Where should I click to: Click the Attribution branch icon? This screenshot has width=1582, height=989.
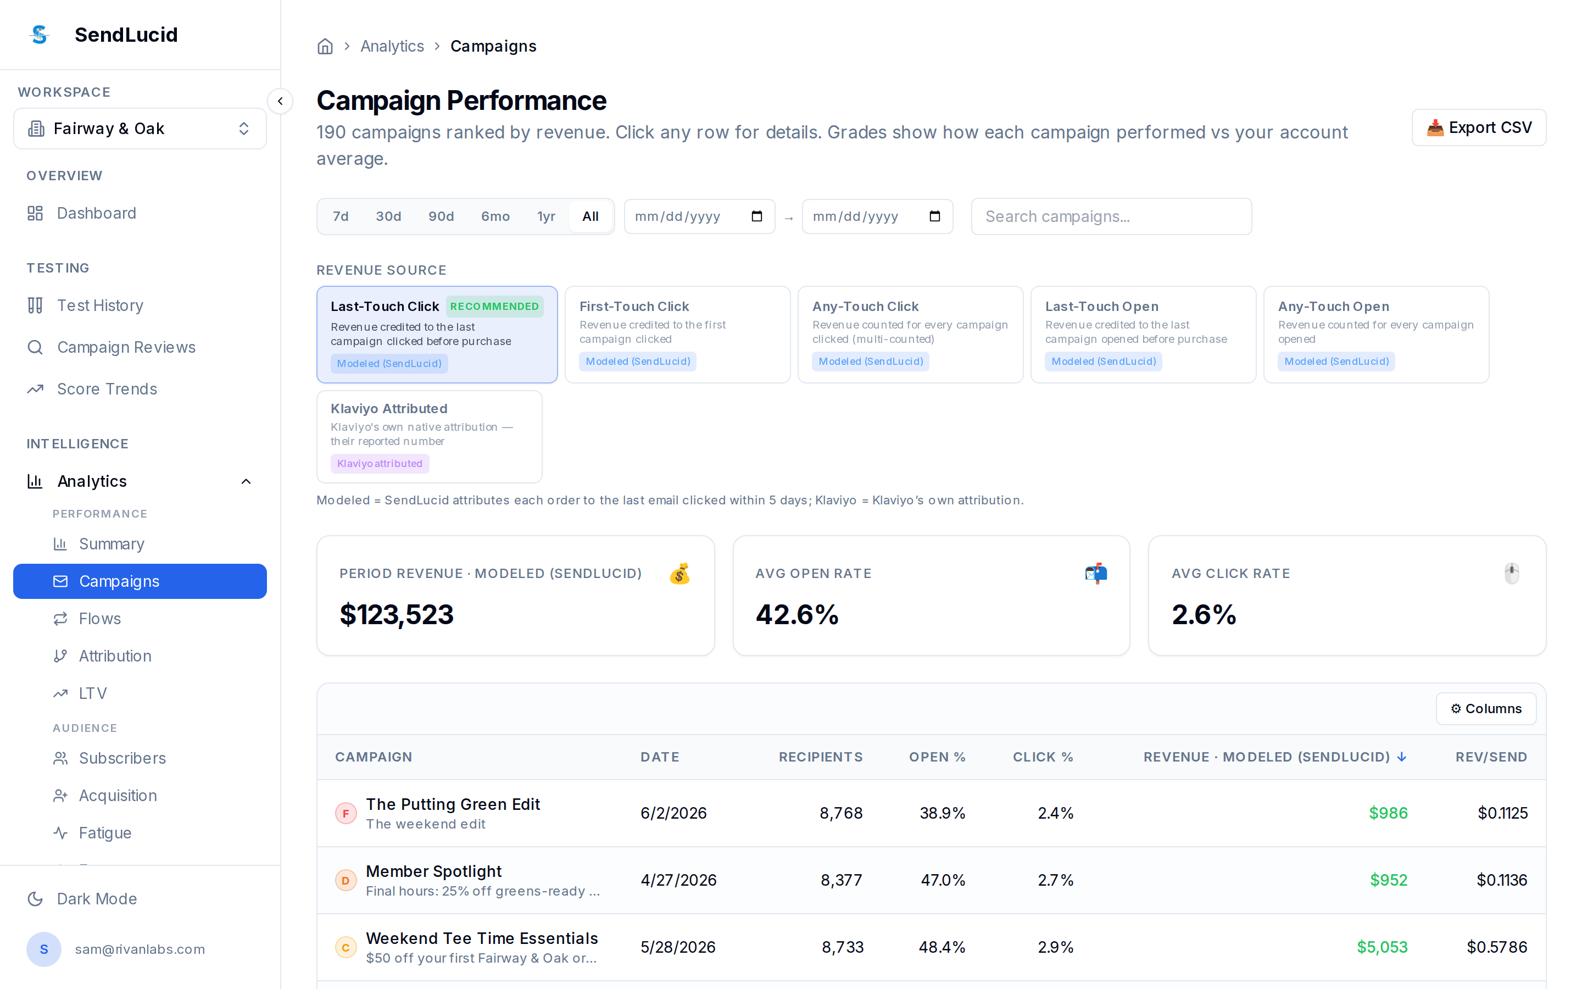(60, 656)
